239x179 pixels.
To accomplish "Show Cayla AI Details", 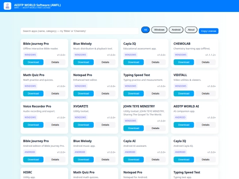I will pos(155,160).
